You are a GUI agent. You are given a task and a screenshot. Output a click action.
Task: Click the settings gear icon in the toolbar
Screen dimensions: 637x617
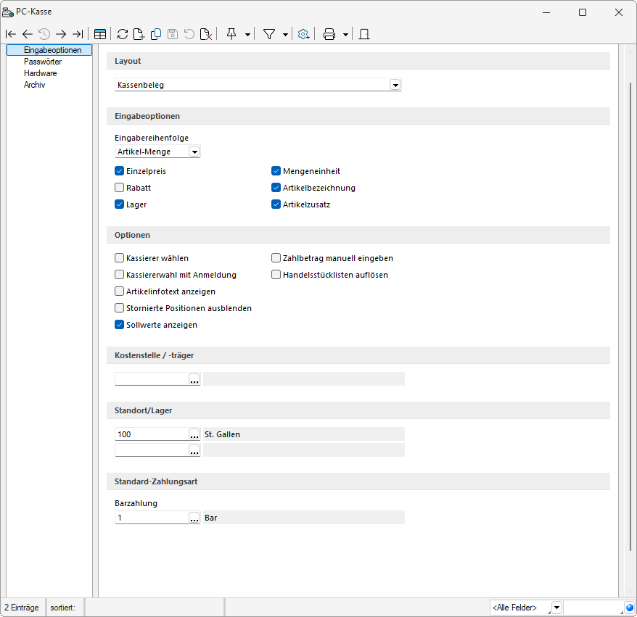[303, 34]
